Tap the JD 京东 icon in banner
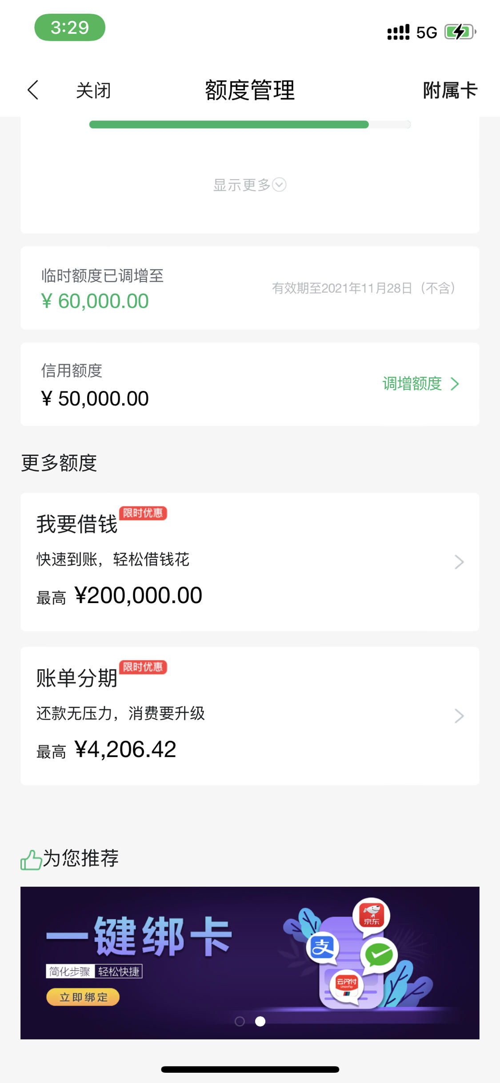Viewport: 500px width, 1083px height. tap(372, 916)
